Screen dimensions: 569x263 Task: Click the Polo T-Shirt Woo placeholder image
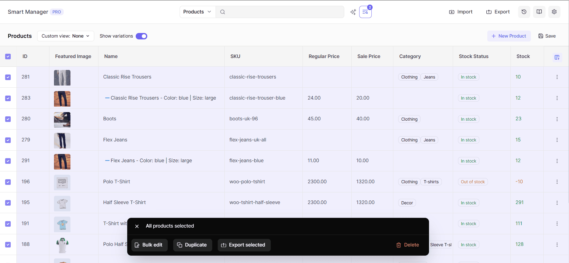(x=62, y=182)
